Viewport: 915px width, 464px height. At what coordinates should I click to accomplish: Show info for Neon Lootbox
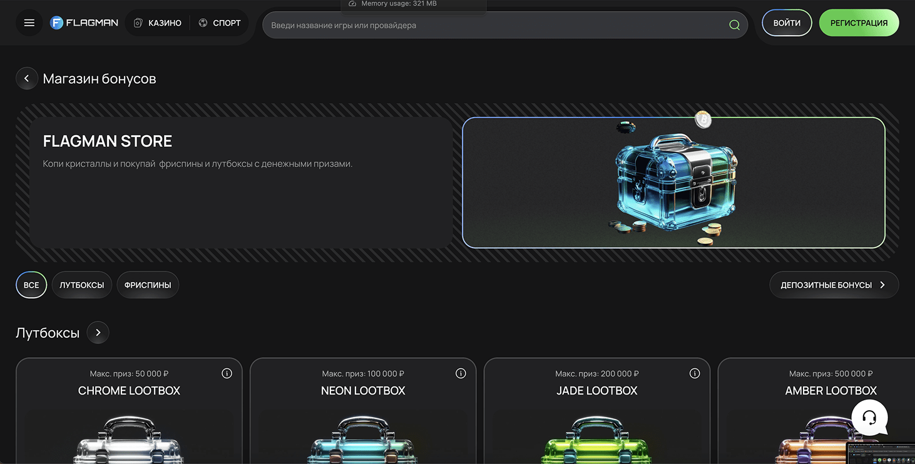click(x=461, y=373)
